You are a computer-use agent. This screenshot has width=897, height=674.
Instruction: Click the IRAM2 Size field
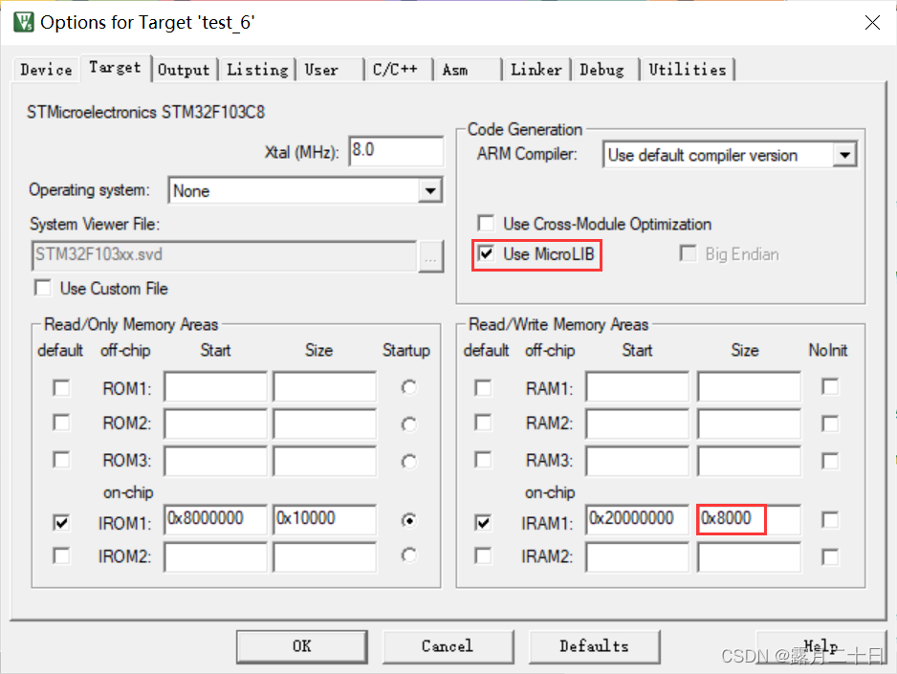pyautogui.click(x=749, y=556)
